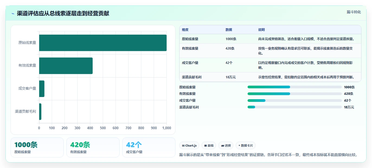Click the 表格 chip
This screenshot has height=168, width=372.
209,146
